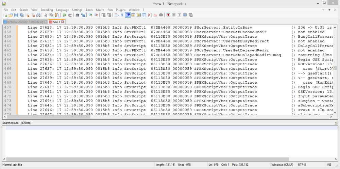Save the current file with the Save icon
This screenshot has width=340, height=169.
[16, 15]
